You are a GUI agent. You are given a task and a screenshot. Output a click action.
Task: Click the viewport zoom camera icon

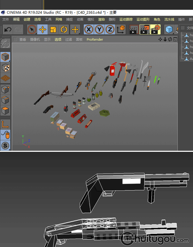165,39
